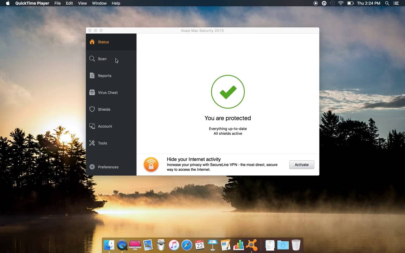This screenshot has width=405, height=253.
Task: Open the Edit menu
Action: 69,3
